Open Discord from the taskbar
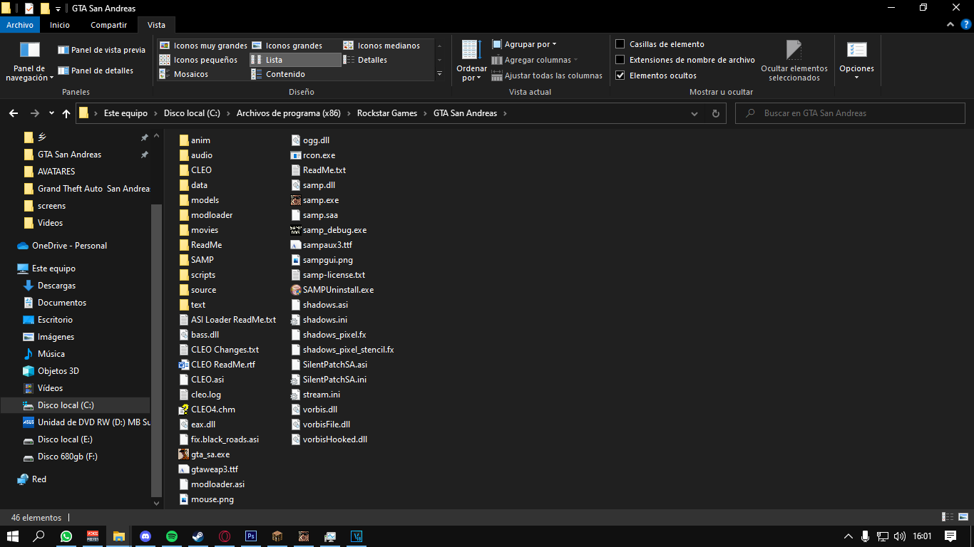Viewport: 974px width, 547px height. tap(145, 536)
